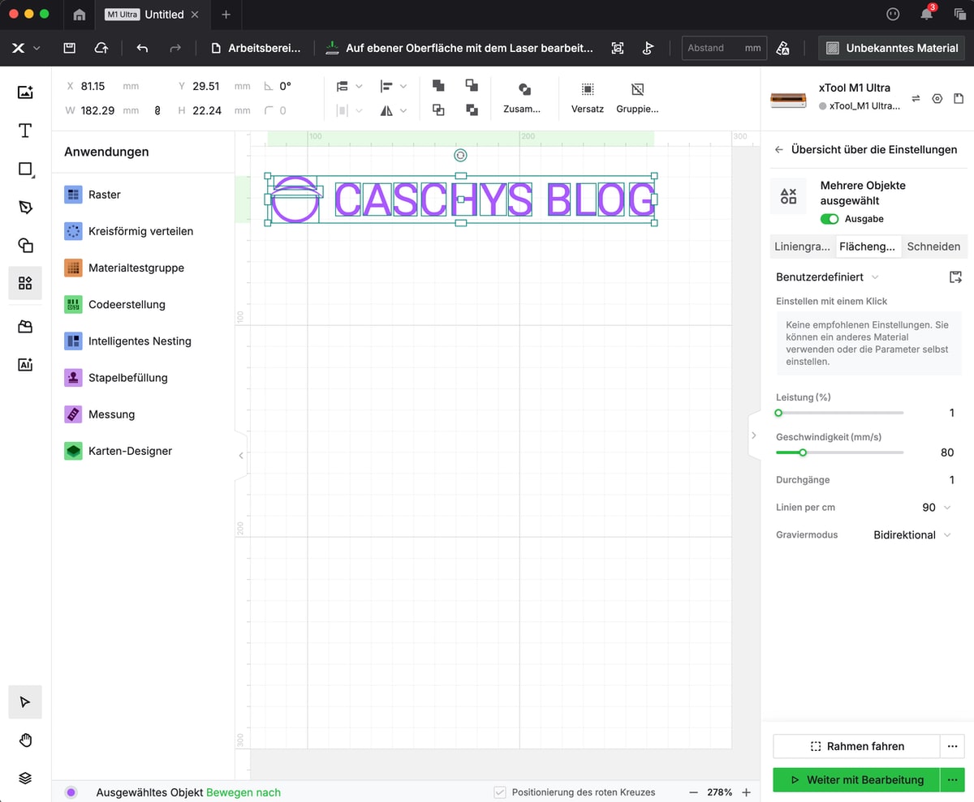The width and height of the screenshot is (974, 802).
Task: Click the Rahmen fahren button
Action: 855,746
